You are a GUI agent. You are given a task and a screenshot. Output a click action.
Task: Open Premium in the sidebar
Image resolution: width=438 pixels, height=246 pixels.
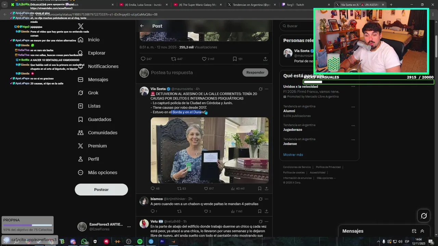92,146
